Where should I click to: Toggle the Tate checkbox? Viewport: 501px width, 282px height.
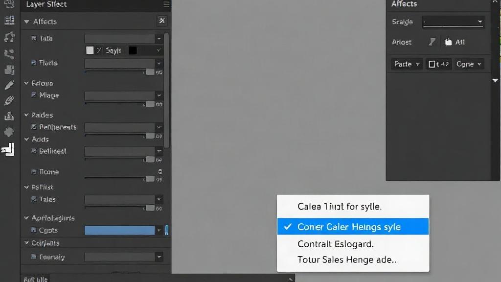[x=34, y=38]
